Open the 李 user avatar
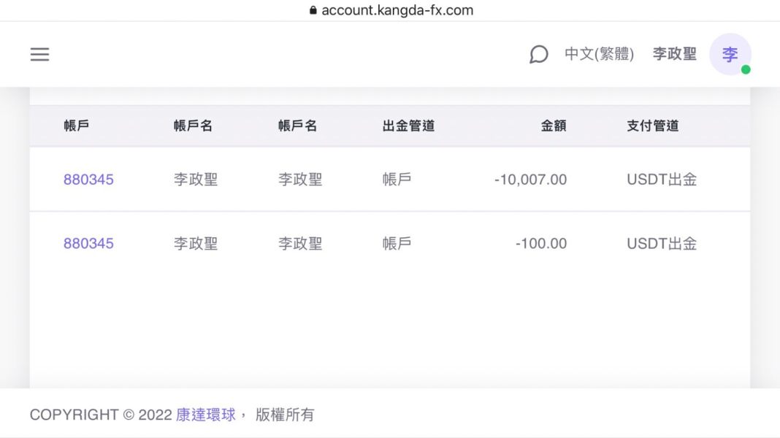The image size is (780, 438). tap(730, 54)
